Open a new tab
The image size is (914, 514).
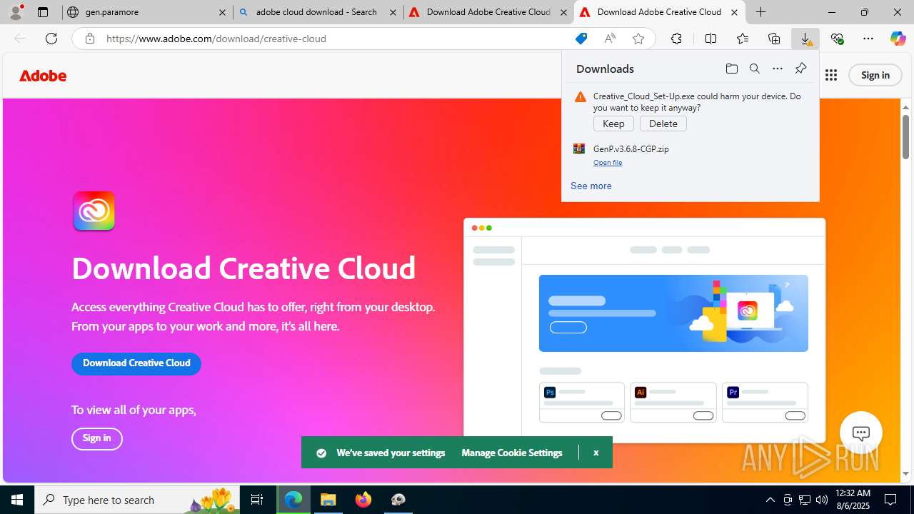(x=760, y=12)
